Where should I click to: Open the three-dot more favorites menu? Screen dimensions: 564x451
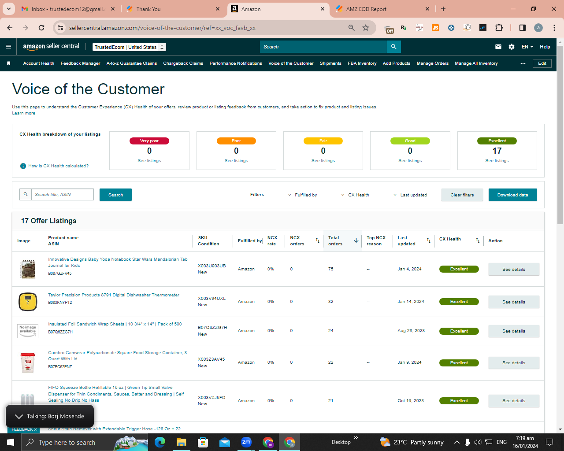point(523,63)
